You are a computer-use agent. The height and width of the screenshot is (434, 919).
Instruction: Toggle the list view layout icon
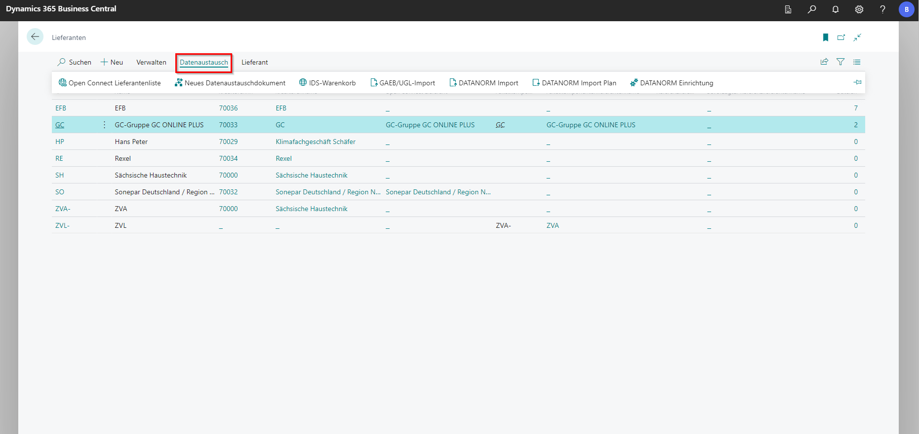point(857,62)
